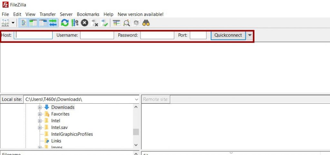Click the local tree scrollbar thumb
The height and width of the screenshot is (155, 330).
coord(136,132)
